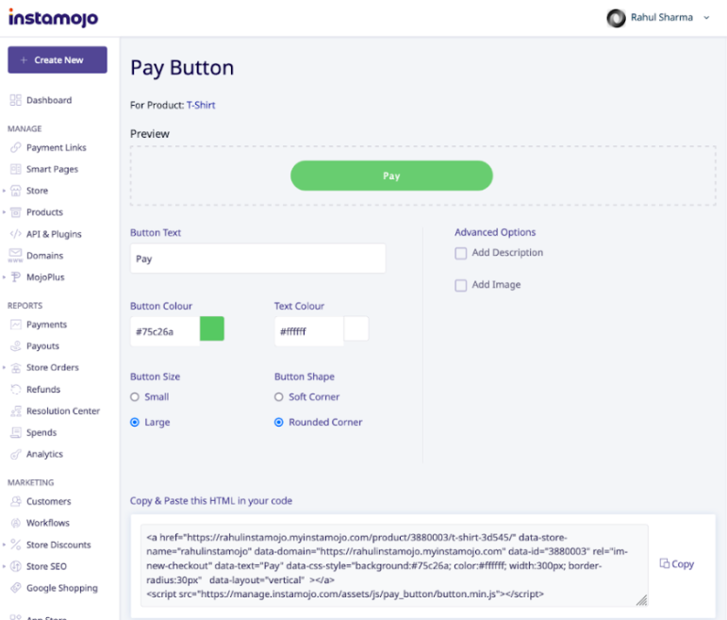
Task: Choose Soft Corner button shape
Action: tap(279, 397)
